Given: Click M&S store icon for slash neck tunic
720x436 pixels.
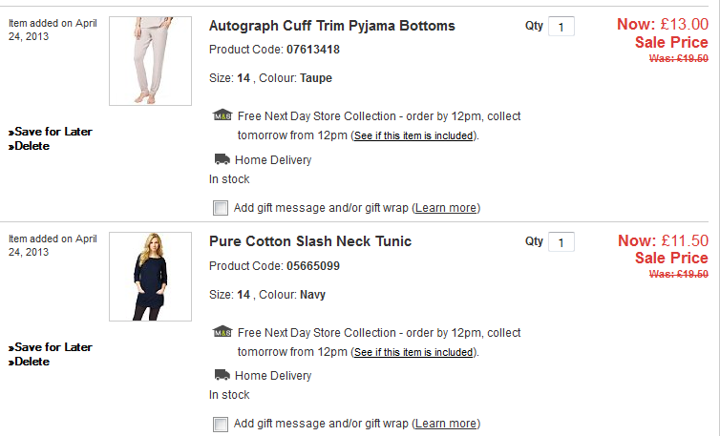Looking at the screenshot, I should pyautogui.click(x=222, y=332).
